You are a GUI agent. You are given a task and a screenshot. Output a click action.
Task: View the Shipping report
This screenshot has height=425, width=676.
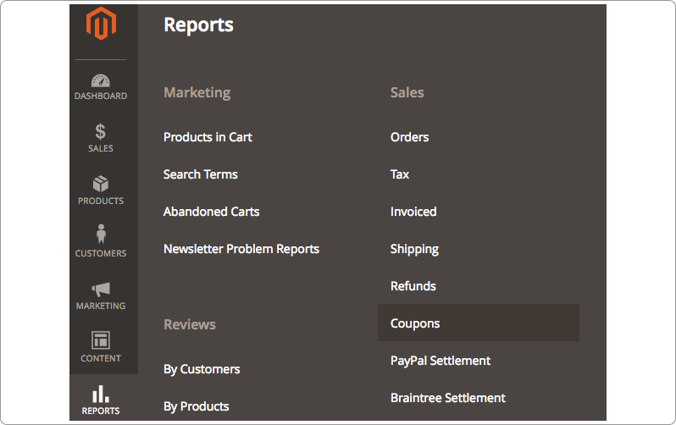coord(414,249)
